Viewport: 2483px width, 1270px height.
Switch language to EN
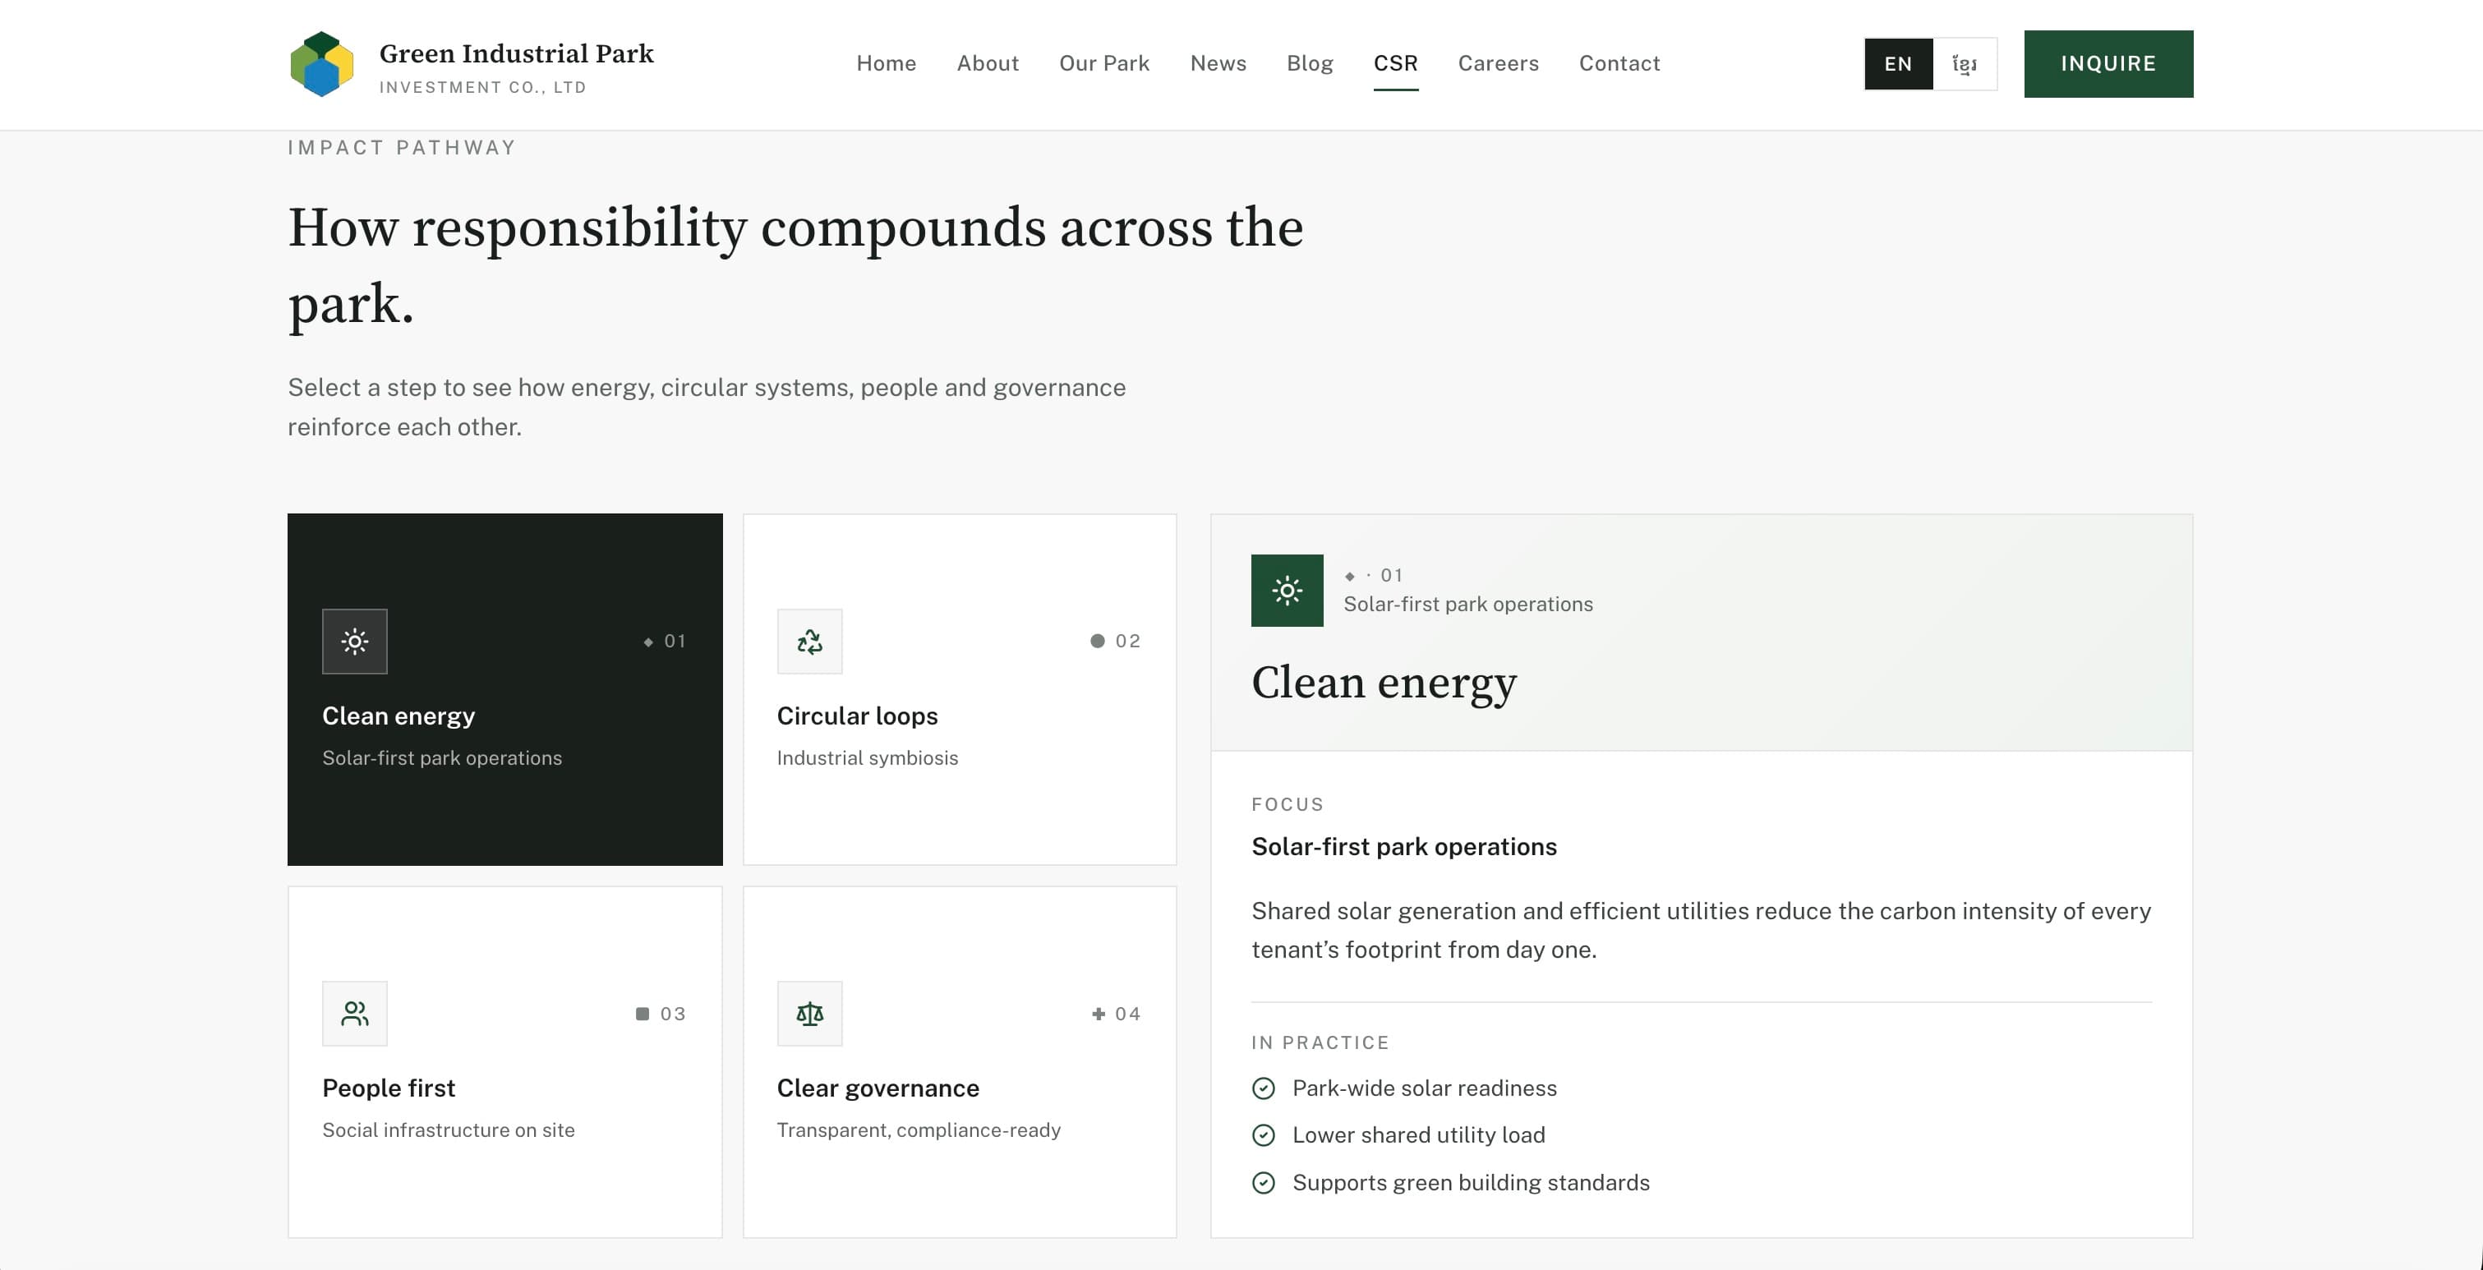1898,63
